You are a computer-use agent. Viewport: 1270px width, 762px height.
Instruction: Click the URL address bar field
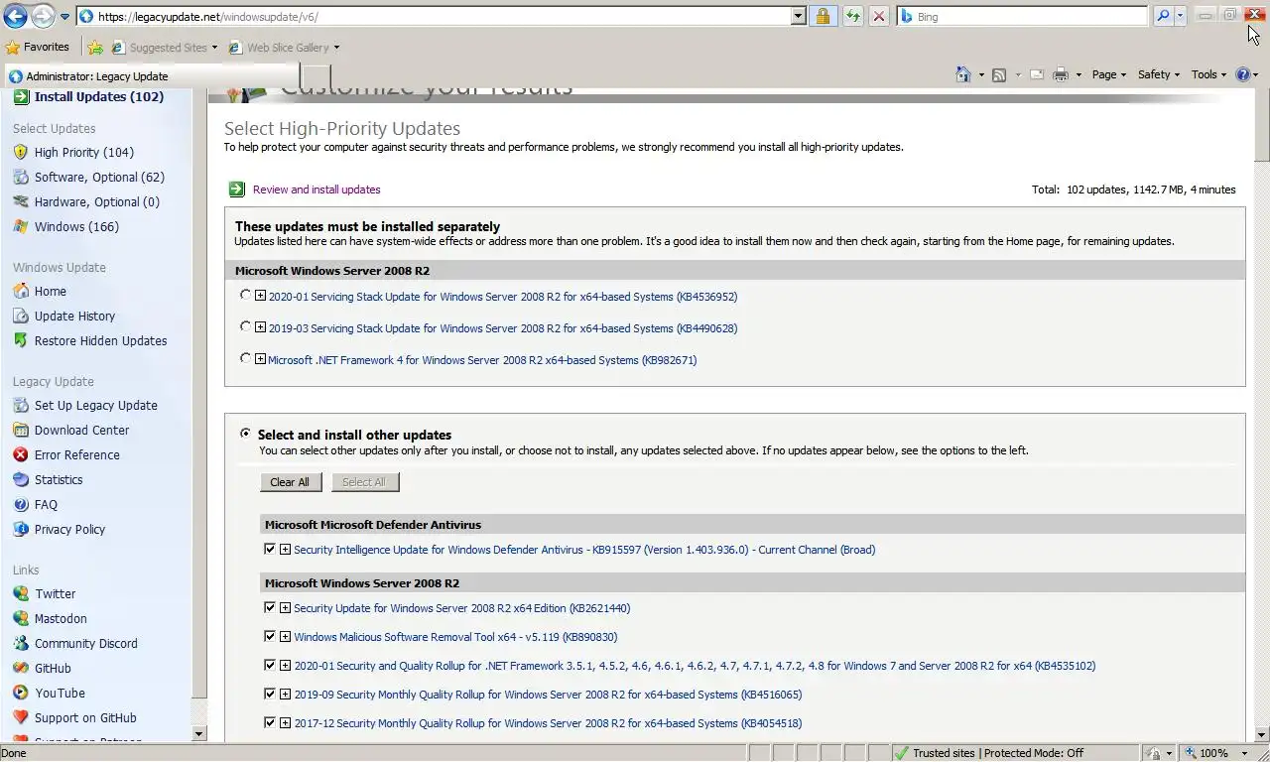pyautogui.click(x=434, y=17)
